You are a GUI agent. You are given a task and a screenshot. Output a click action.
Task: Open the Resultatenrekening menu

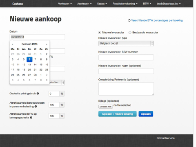coord(125,4)
